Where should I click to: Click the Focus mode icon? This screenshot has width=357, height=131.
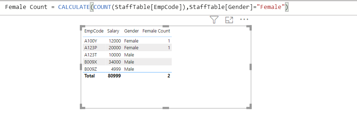[x=229, y=20]
